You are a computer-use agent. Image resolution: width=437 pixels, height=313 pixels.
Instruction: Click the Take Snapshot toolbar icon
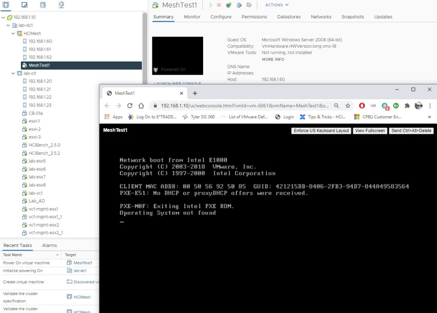pos(249,5)
